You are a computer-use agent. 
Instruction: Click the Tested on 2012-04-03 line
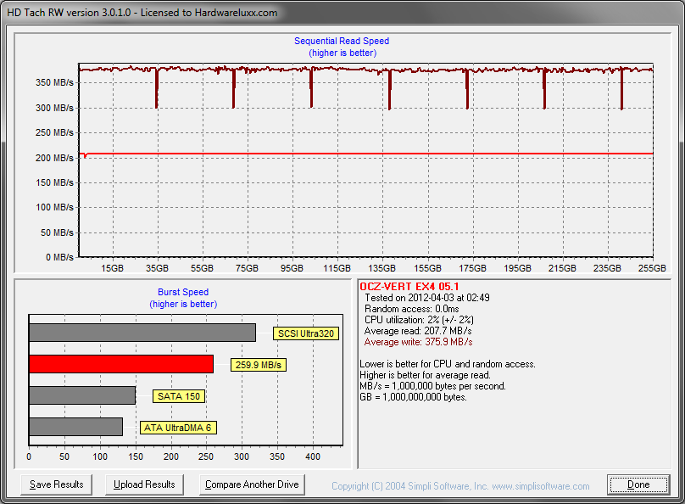(426, 298)
